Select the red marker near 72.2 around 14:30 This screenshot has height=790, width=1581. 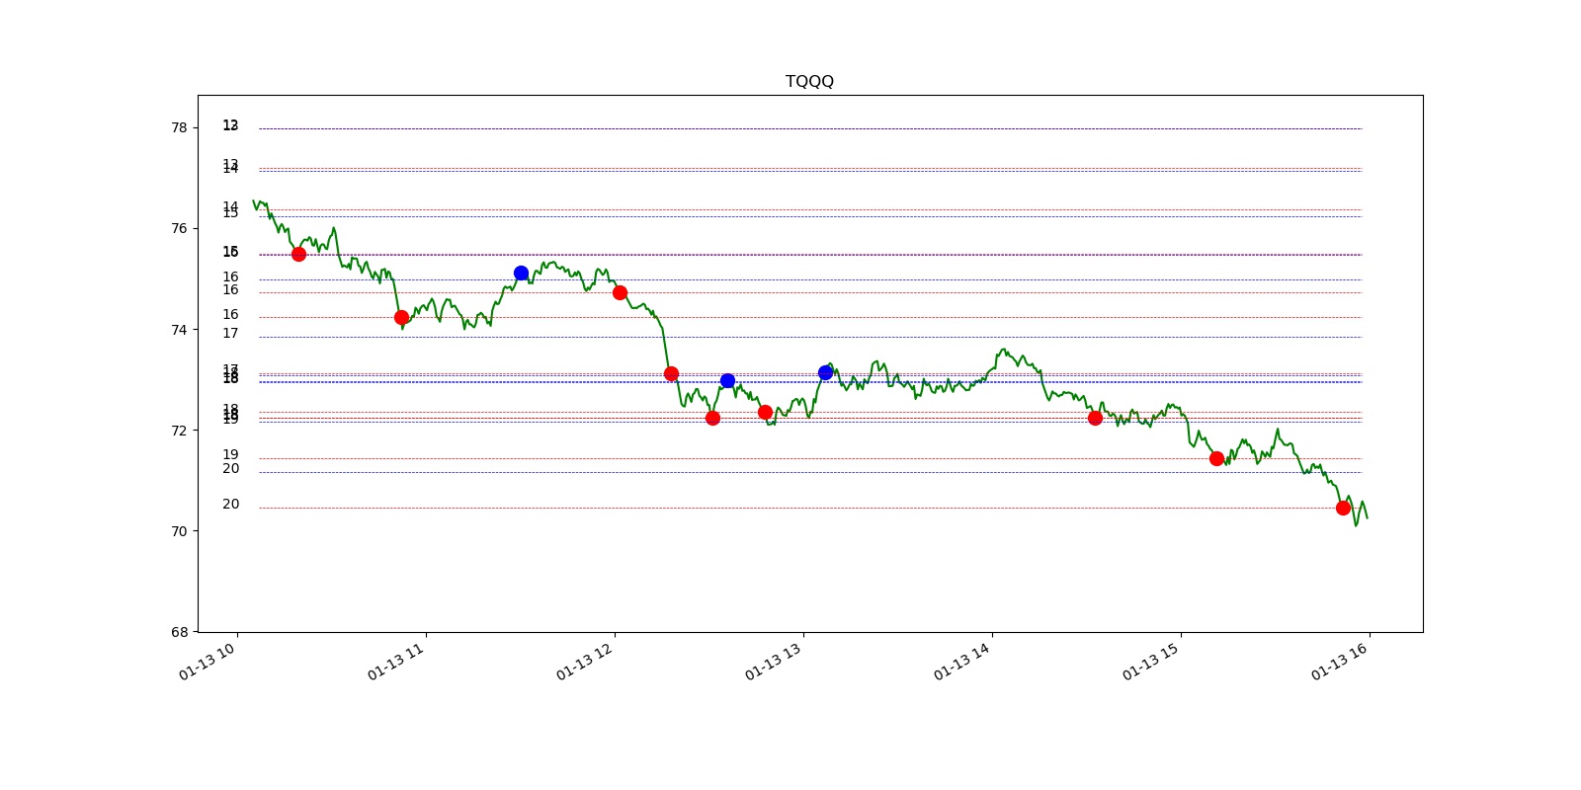(x=1095, y=418)
